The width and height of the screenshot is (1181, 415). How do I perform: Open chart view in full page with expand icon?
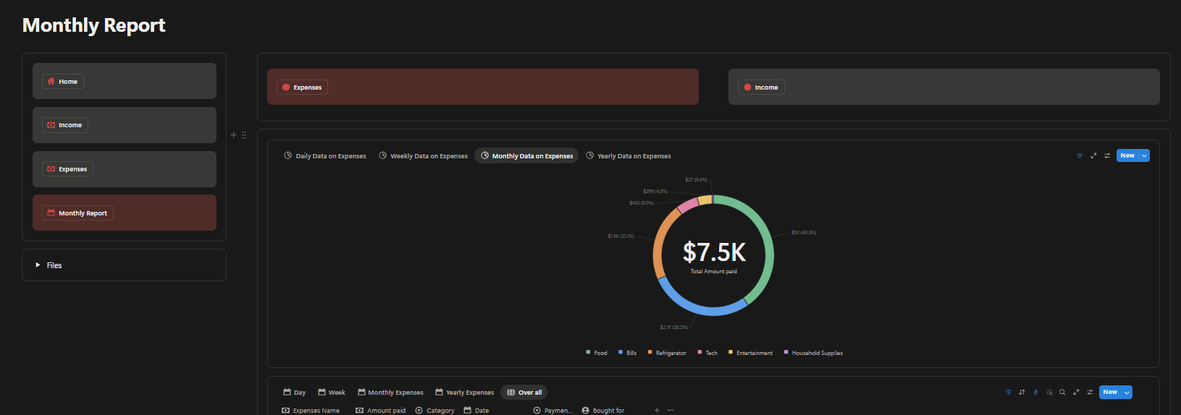pos(1093,156)
